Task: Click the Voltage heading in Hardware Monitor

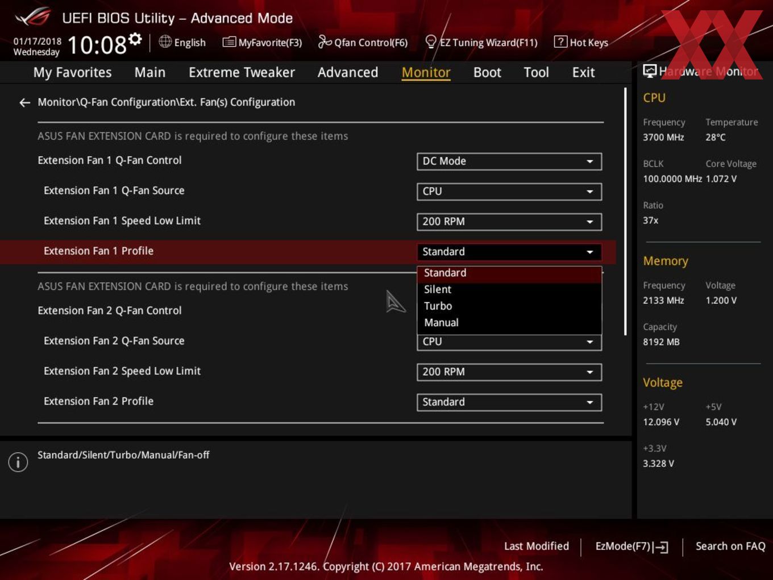Action: [663, 383]
